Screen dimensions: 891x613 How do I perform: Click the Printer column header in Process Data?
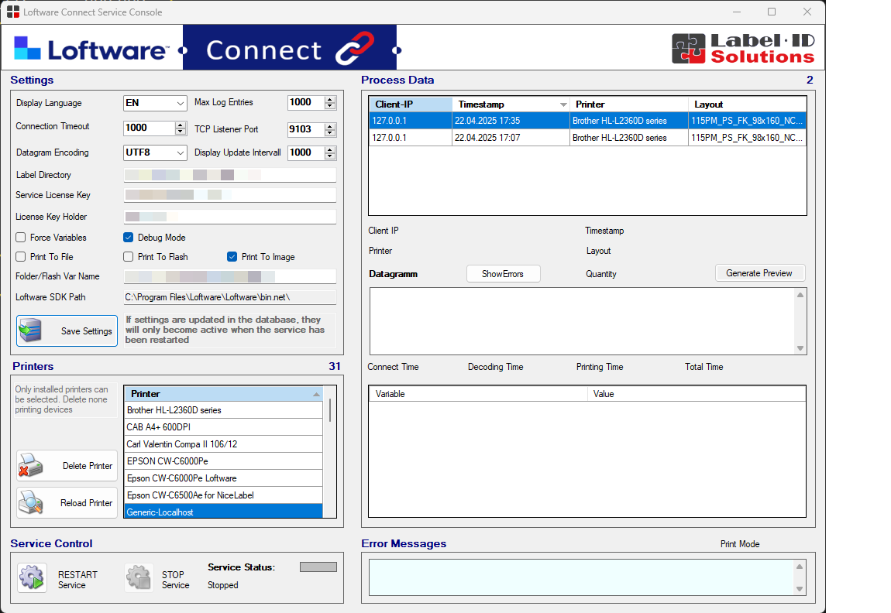point(629,104)
